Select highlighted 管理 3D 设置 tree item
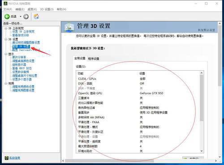 point(21,47)
